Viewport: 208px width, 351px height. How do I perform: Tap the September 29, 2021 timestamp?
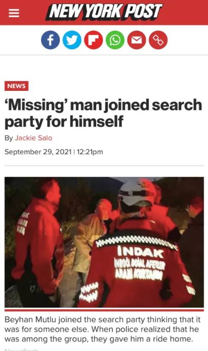point(38,152)
